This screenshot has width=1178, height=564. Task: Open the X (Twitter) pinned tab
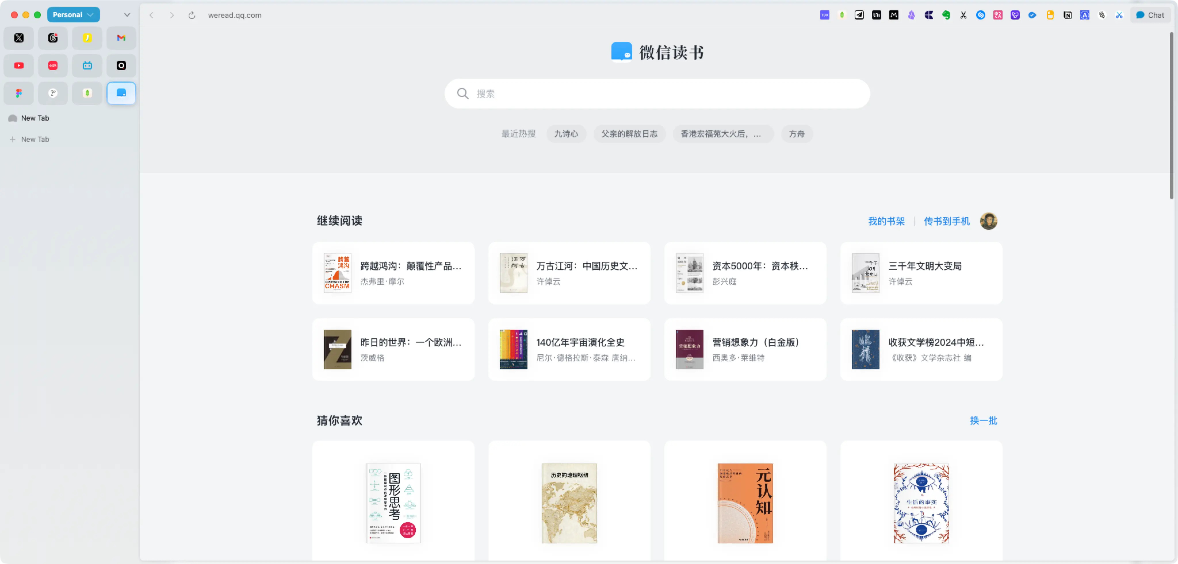point(19,38)
